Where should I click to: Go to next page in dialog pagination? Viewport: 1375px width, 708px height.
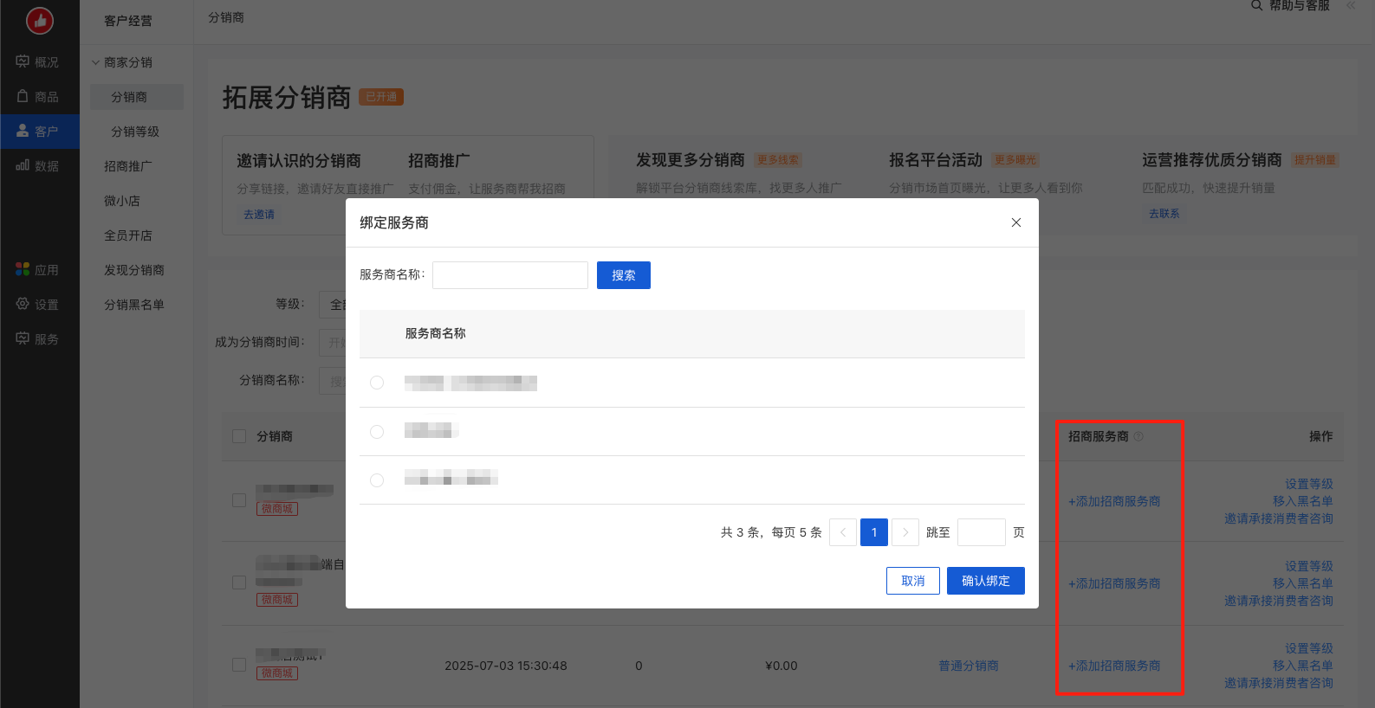[x=905, y=532]
